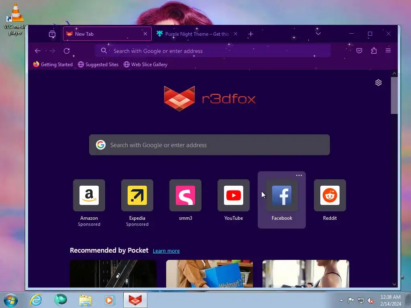Open a new tab with plus button

250,34
